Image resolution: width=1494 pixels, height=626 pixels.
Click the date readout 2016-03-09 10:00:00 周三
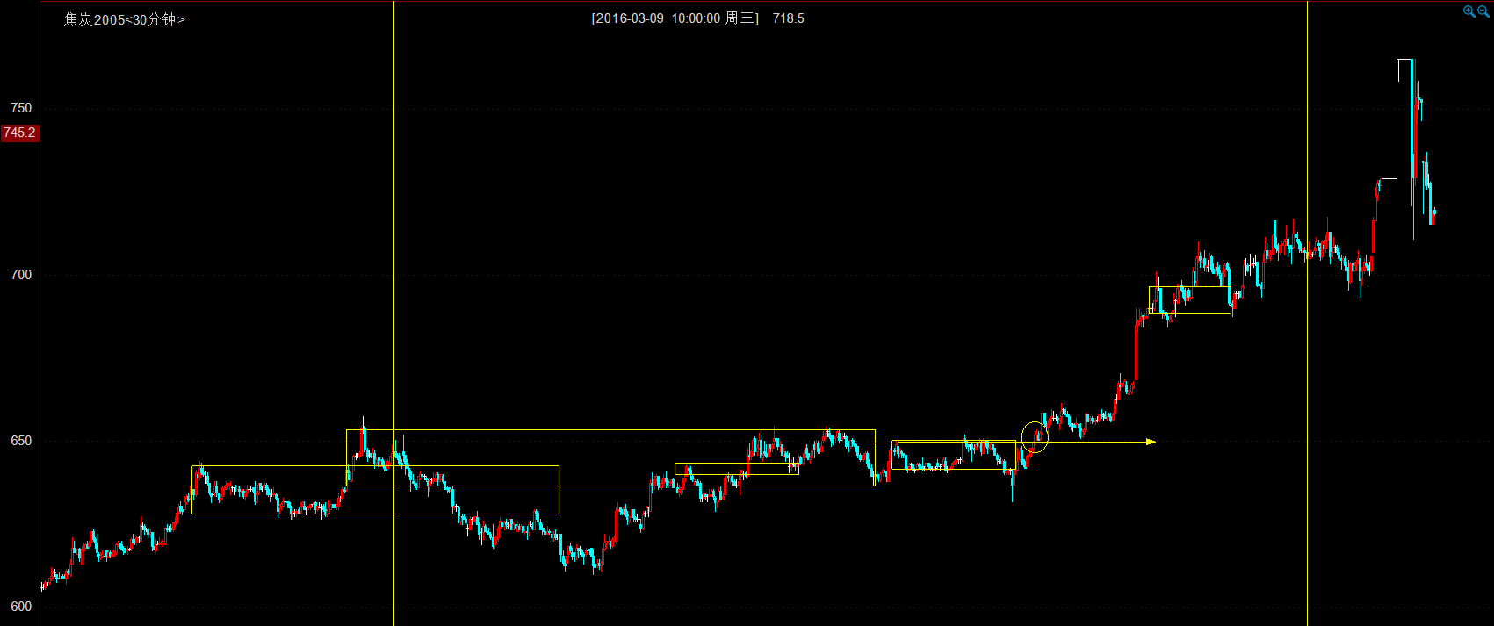[675, 18]
